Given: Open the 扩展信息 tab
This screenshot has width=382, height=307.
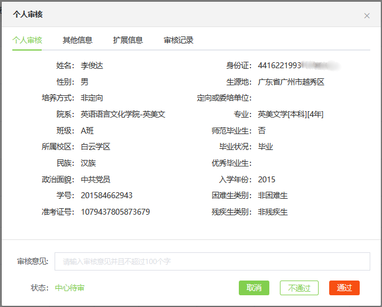Looking at the screenshot, I should [128, 40].
